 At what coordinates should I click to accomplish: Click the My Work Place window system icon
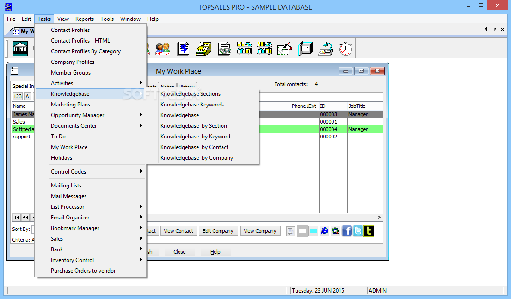15,70
